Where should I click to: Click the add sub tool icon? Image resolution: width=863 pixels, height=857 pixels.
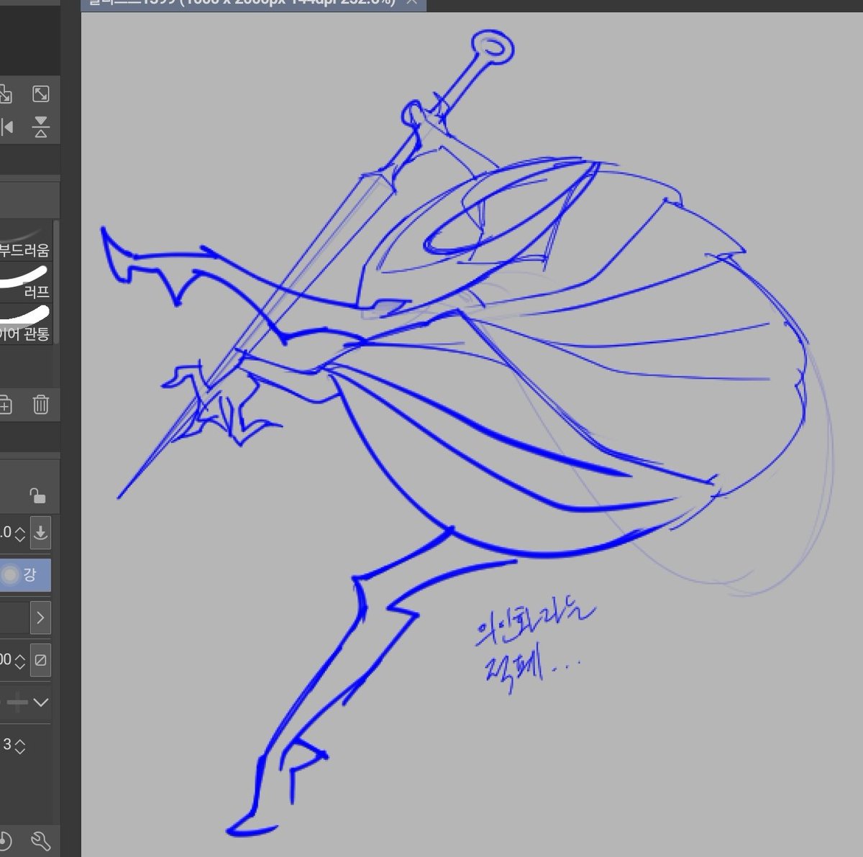(5, 405)
